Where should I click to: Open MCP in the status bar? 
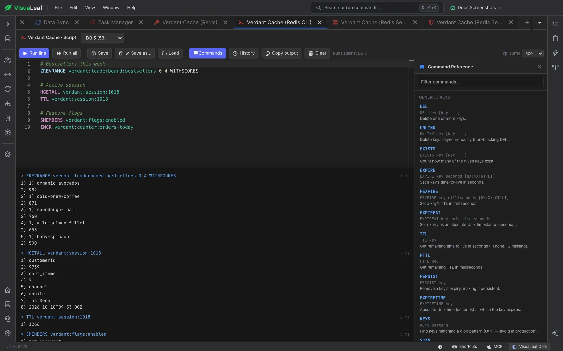[494, 347]
